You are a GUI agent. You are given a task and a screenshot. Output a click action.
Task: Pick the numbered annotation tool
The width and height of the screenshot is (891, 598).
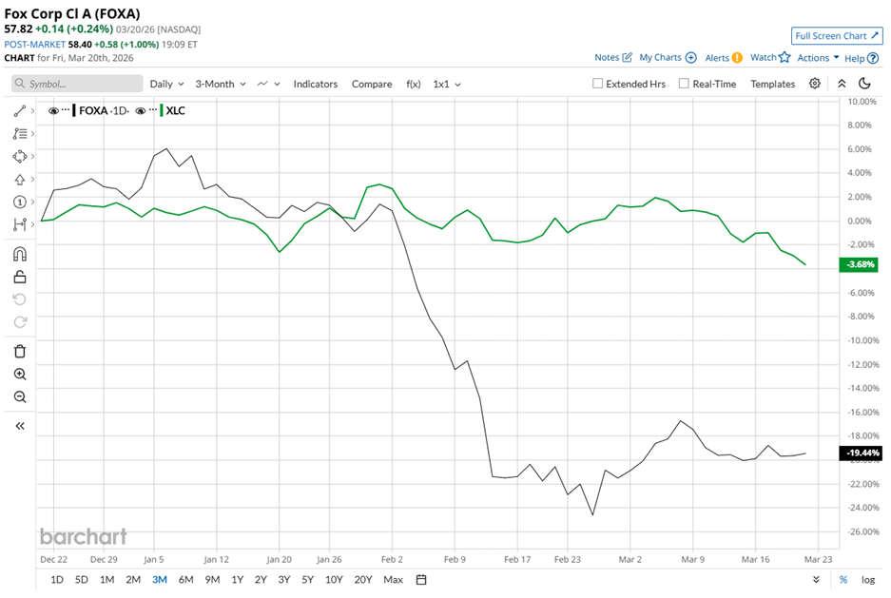point(20,202)
